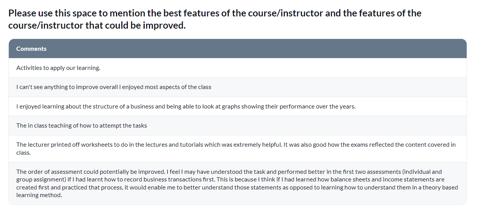The width and height of the screenshot is (477, 212).
Task: Click the words 'learning method.' ending the last comment
Action: (x=39, y=195)
